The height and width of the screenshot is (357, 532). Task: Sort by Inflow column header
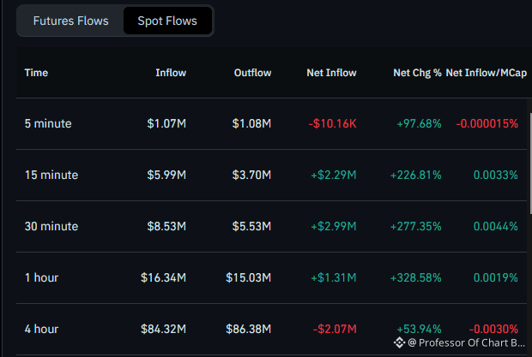(x=171, y=73)
